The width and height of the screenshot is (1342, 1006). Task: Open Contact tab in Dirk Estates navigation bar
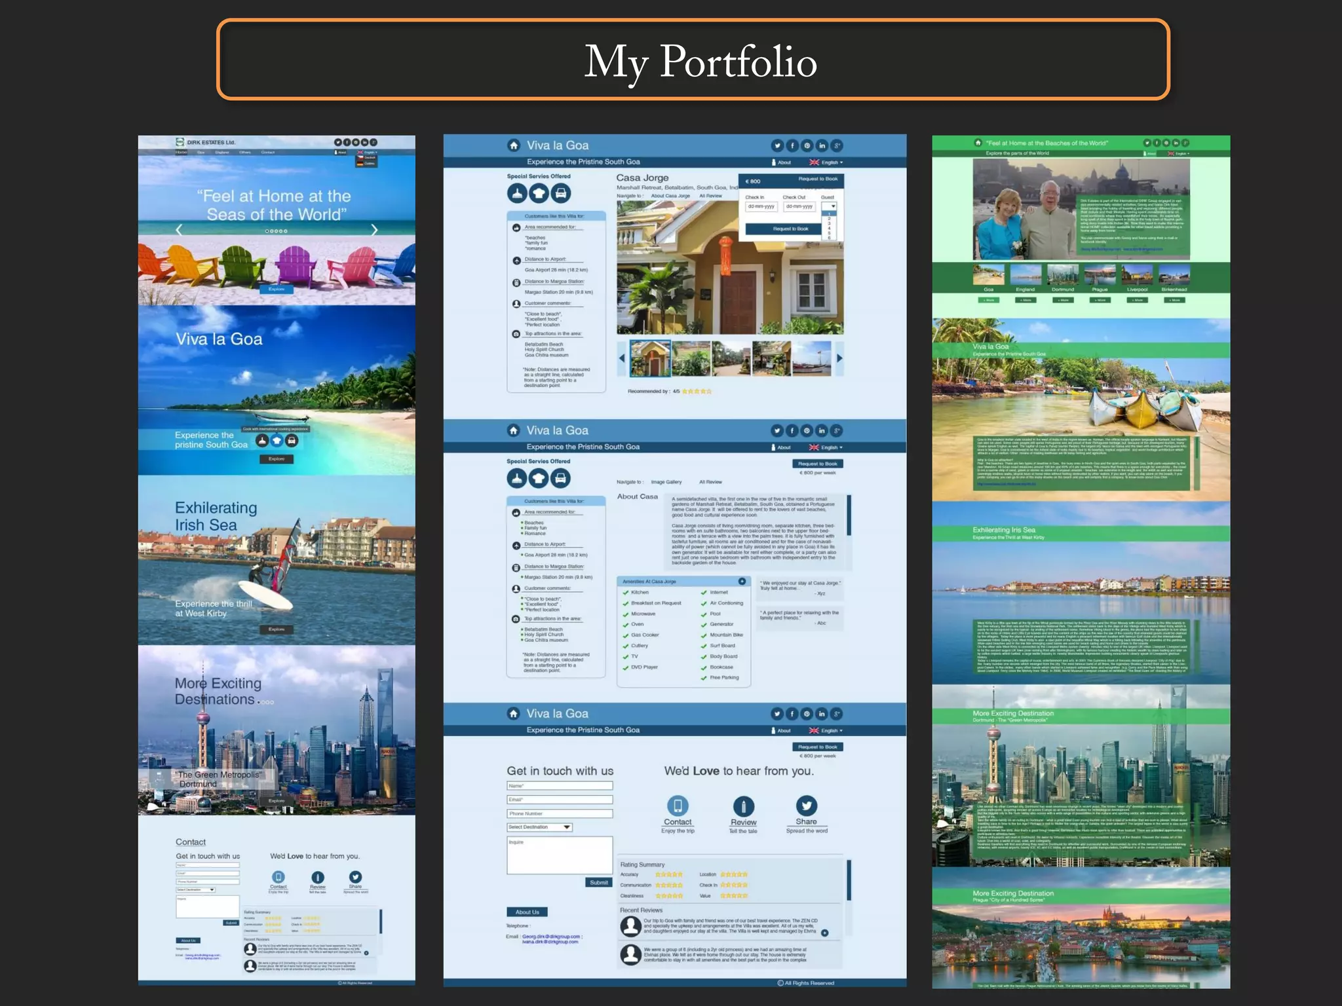point(268,152)
